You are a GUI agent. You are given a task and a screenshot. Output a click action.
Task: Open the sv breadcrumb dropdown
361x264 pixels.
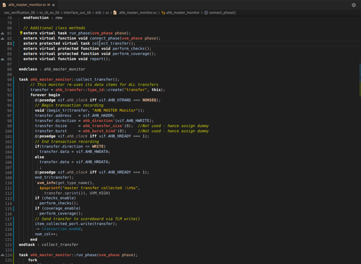click(108, 12)
